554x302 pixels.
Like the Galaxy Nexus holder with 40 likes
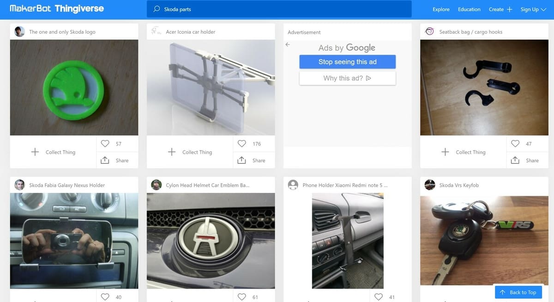click(x=105, y=297)
